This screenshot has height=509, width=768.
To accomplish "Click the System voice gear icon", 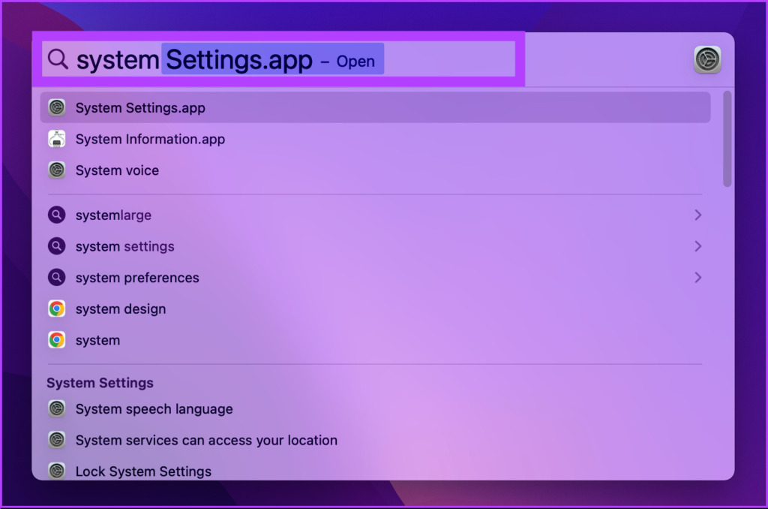I will click(x=57, y=170).
